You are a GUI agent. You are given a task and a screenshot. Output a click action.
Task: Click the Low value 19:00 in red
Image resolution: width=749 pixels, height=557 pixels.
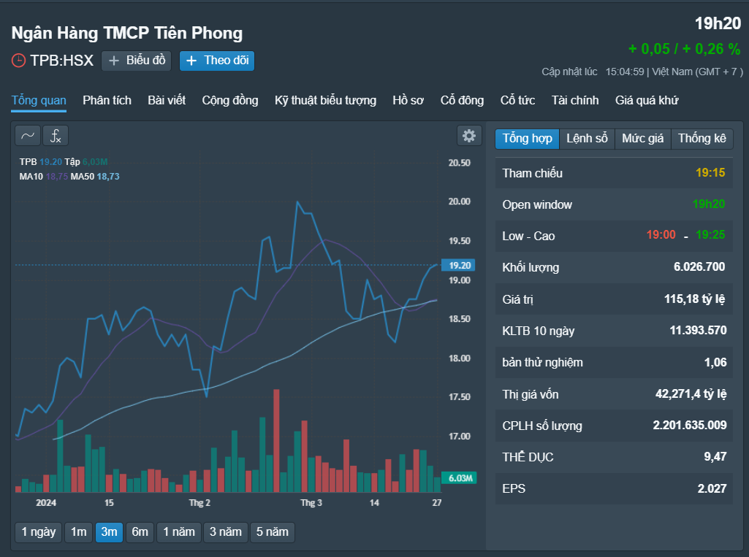click(661, 235)
